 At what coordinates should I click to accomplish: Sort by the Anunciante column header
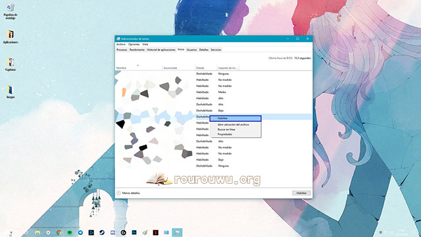[x=178, y=68]
